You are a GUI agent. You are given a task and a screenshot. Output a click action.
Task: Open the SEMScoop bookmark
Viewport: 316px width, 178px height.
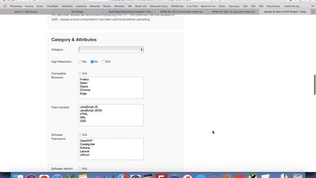pyautogui.click(x=177, y=6)
